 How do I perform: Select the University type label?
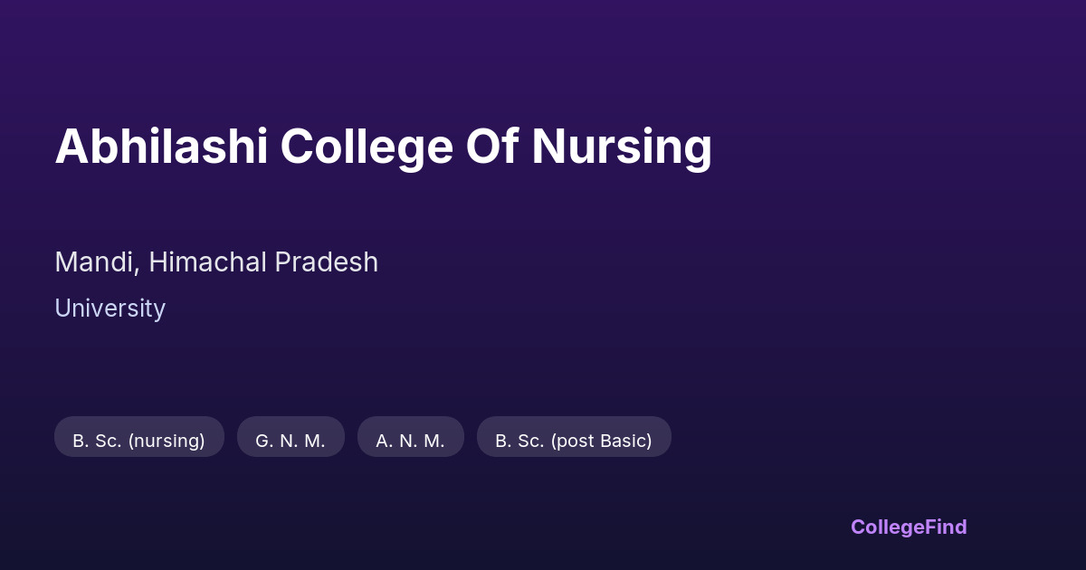(110, 309)
